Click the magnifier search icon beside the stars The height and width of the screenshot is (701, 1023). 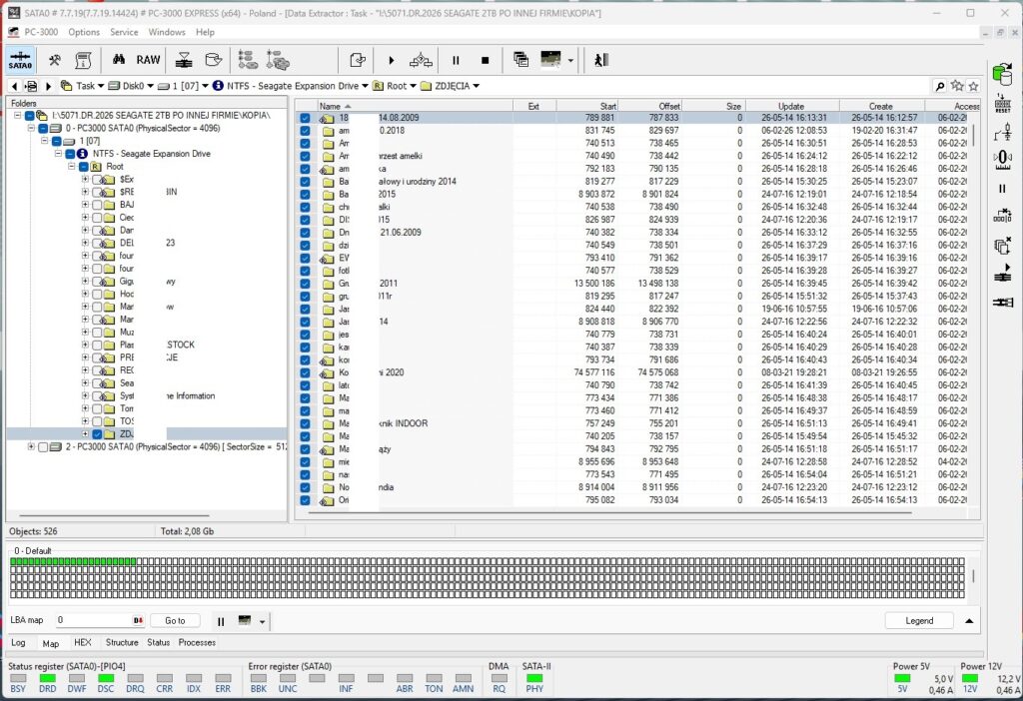(x=939, y=86)
